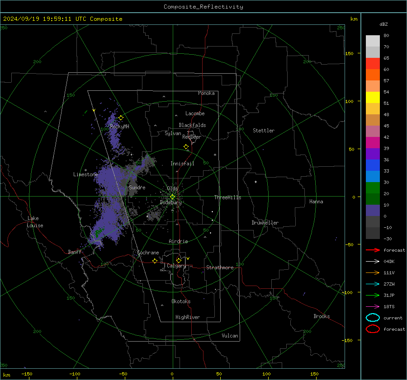This screenshot has height=380, width=407.
Task: Click the Ponoka city label
Action: click(x=206, y=93)
